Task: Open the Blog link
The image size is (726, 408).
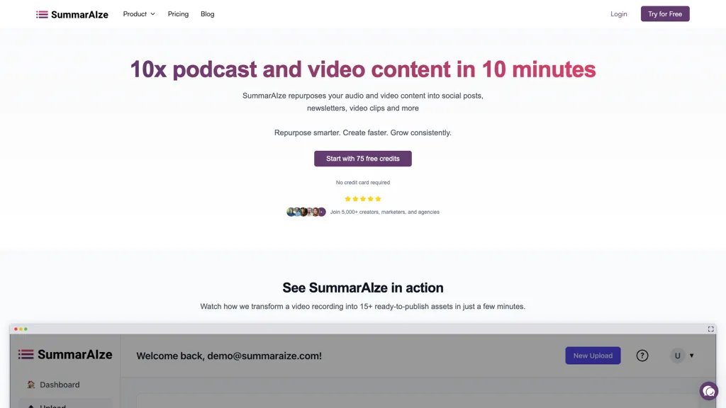Action: (x=208, y=14)
